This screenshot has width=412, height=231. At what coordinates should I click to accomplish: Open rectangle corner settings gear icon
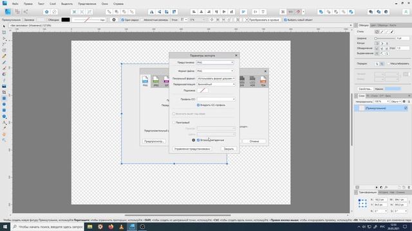[x=114, y=20]
